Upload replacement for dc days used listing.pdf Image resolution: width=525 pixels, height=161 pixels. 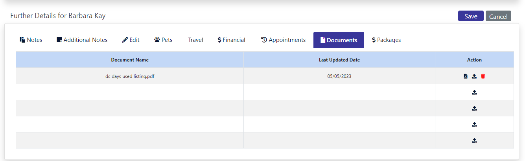click(x=474, y=76)
